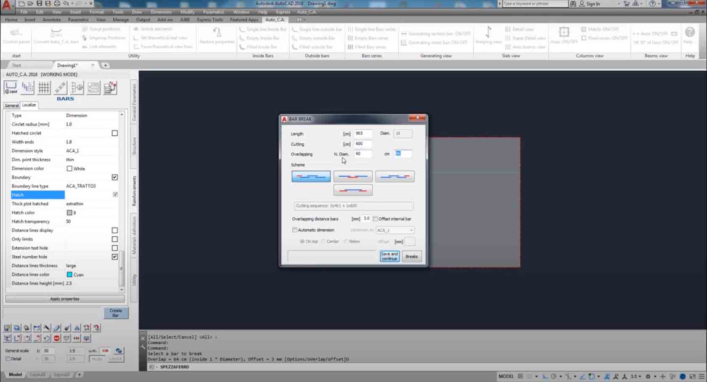Click the Help question mark icon in title bar
This screenshot has width=707, height=382.
pyautogui.click(x=652, y=3)
